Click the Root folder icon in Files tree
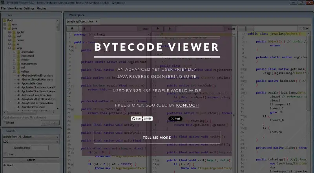Image resolution: width=314 pixels, height=173 pixels. pos(5,20)
